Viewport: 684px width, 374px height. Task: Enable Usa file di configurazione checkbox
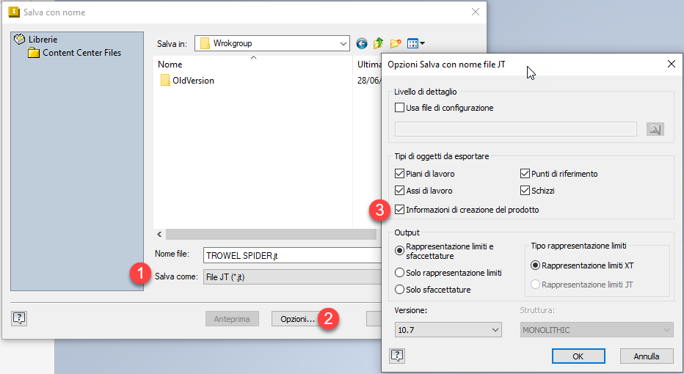(x=399, y=107)
